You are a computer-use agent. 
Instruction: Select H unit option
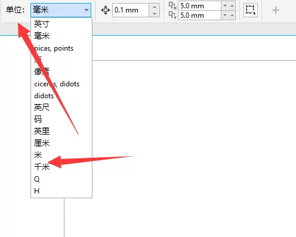(x=61, y=191)
